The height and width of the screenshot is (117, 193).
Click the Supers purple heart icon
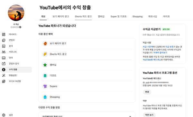(45, 86)
